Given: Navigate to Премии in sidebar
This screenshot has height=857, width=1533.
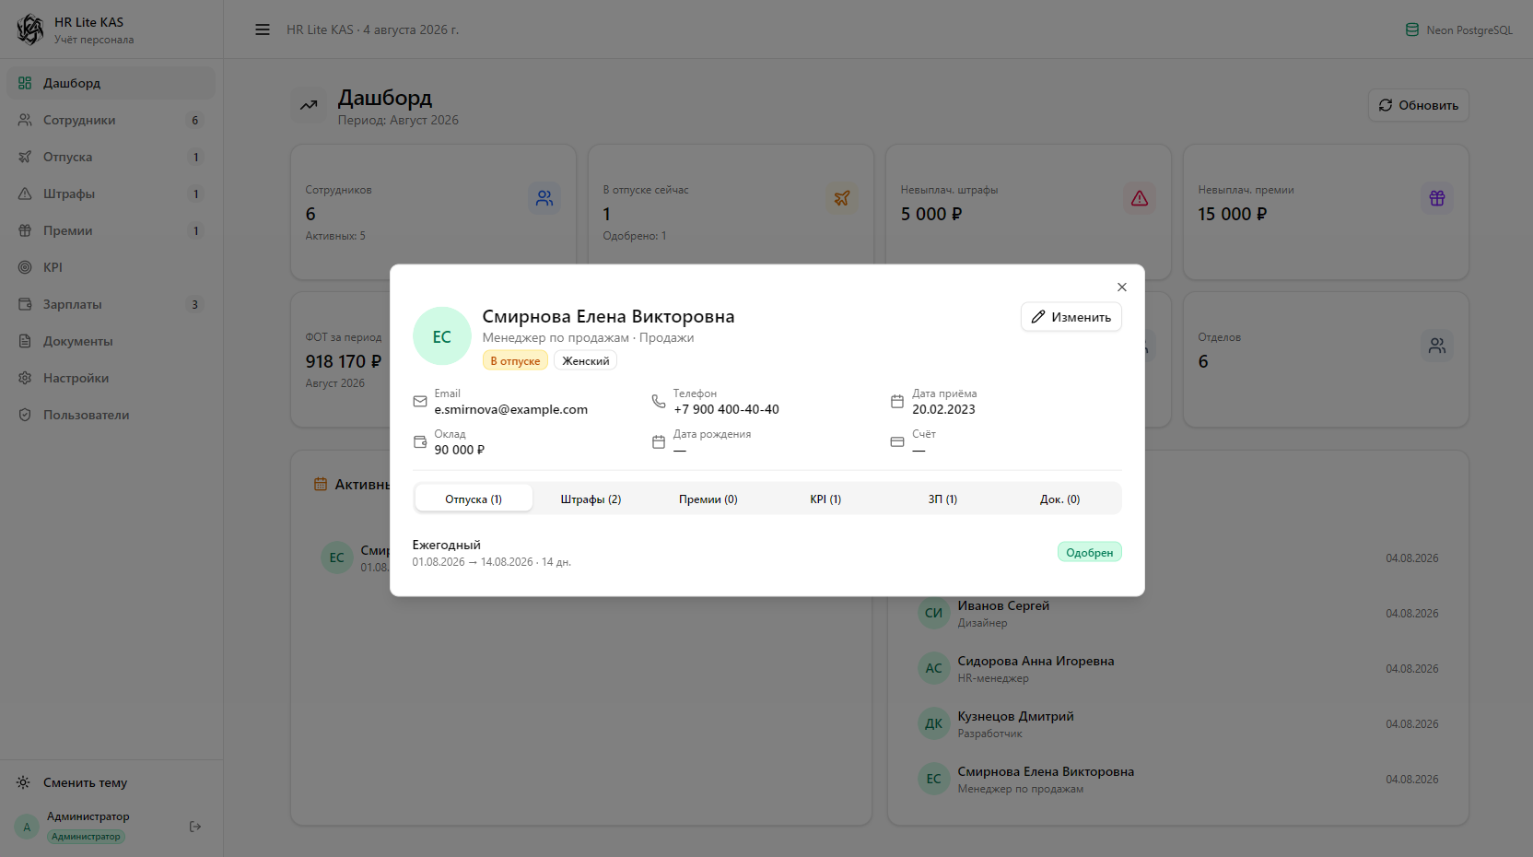Looking at the screenshot, I should click(111, 230).
